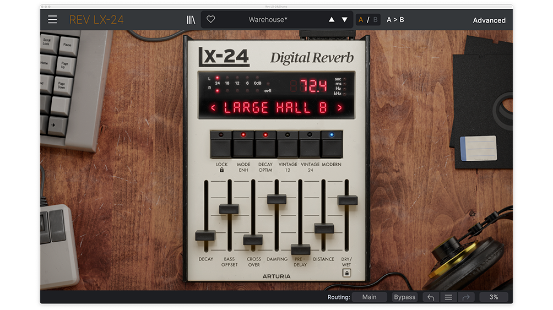553x310 pixels.
Task: Click the ARTURIA logo on the unit
Action: pyautogui.click(x=276, y=276)
